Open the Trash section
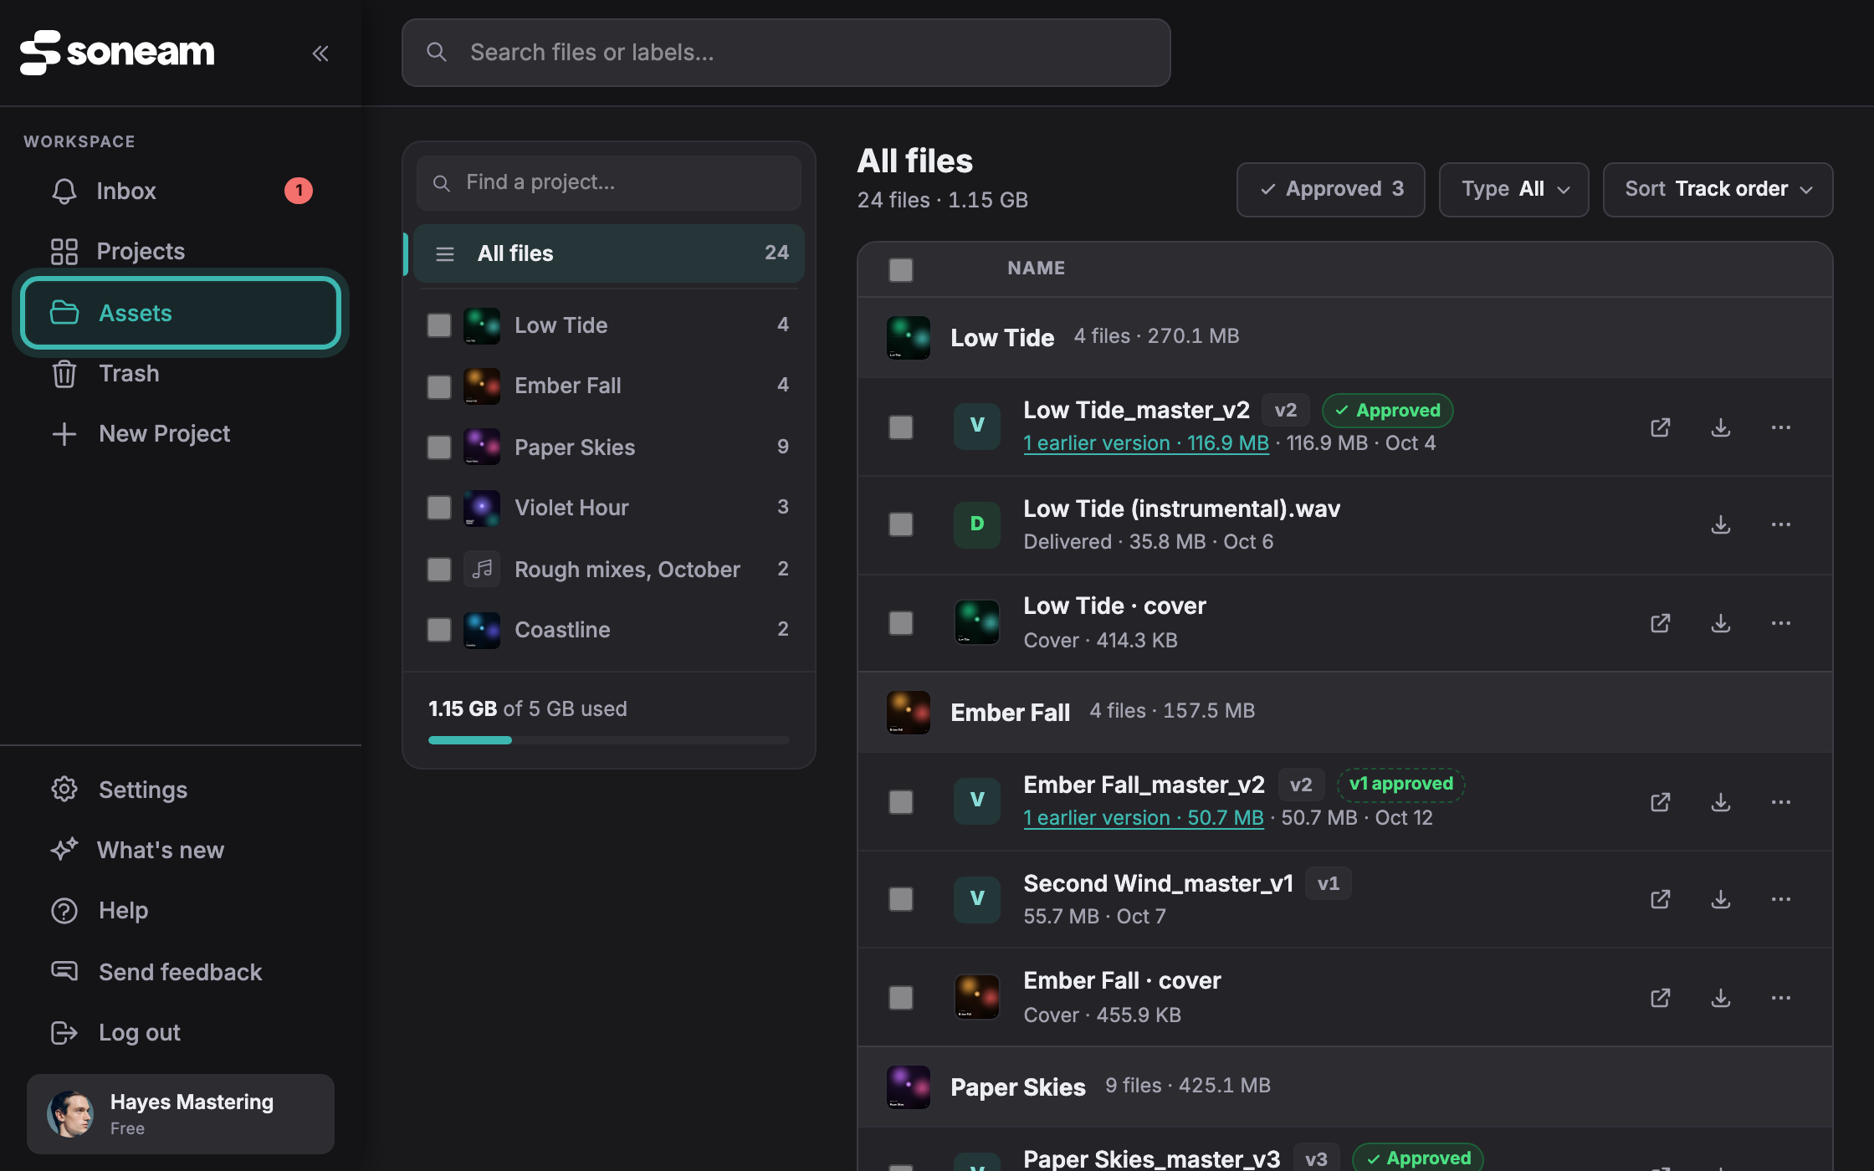 click(x=181, y=373)
